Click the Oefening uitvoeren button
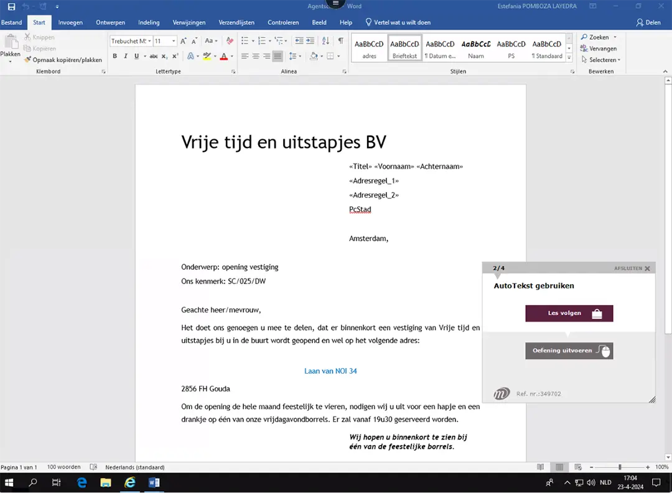Screen dimensions: 672x493 tap(569, 351)
